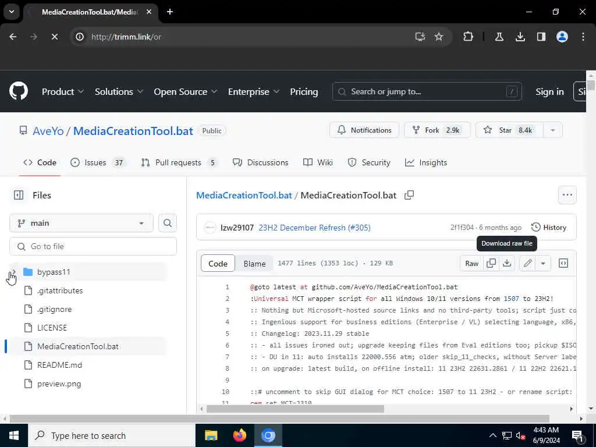Close the MediaCreationTool.bat browser tab

click(149, 12)
